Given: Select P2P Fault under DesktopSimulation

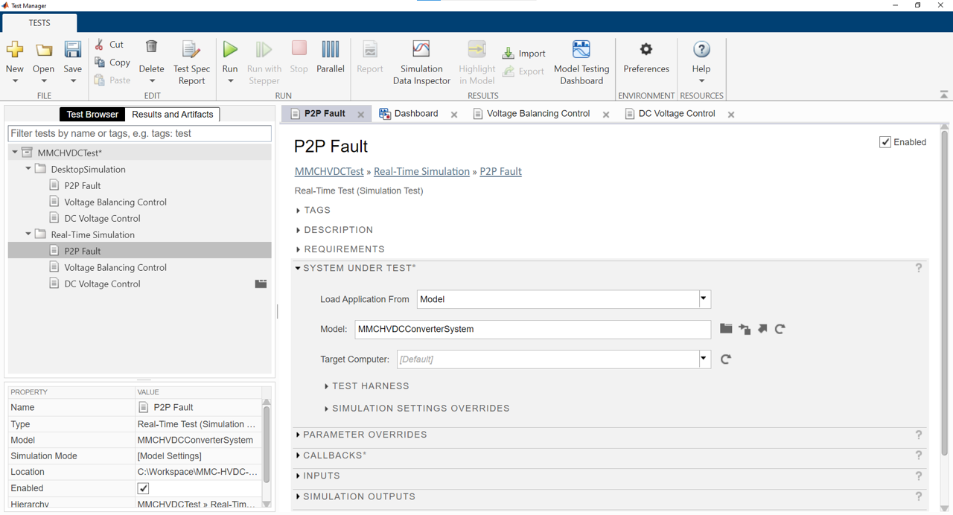Looking at the screenshot, I should point(83,185).
